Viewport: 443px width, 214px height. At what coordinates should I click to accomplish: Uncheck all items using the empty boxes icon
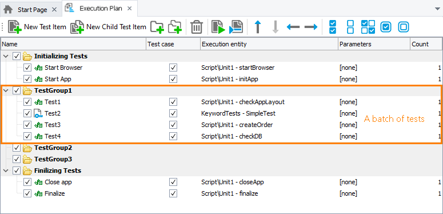[x=350, y=27]
